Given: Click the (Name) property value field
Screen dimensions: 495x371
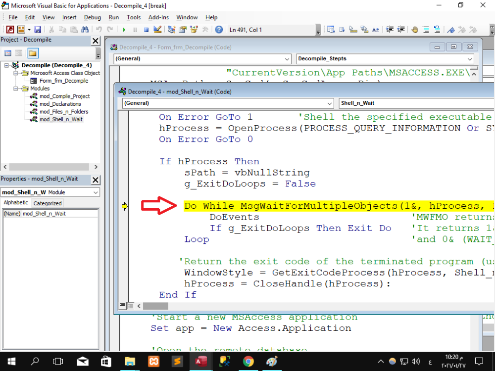Looking at the screenshot, I should pyautogui.click(x=60, y=214).
